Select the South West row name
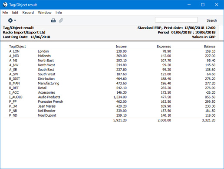 pyautogui.click(x=46, y=74)
